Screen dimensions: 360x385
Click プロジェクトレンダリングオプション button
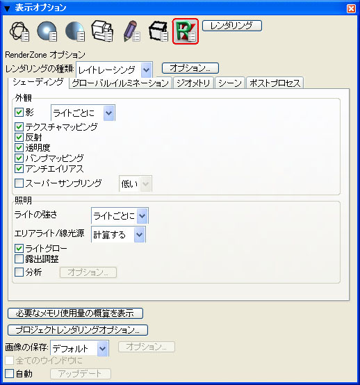(x=78, y=330)
